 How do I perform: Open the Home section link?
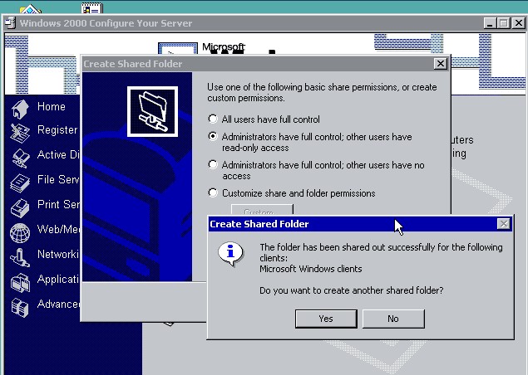tap(52, 106)
